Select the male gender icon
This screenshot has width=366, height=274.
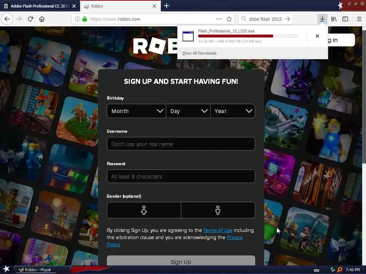(x=218, y=210)
